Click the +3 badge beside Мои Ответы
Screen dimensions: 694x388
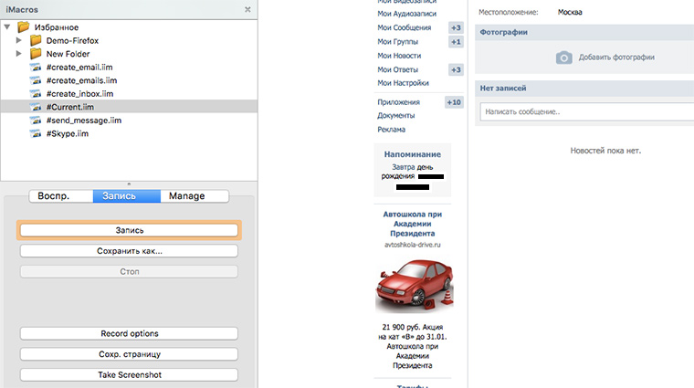(x=456, y=70)
